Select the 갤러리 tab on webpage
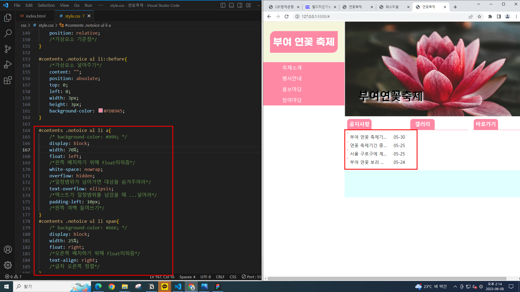This screenshot has width=520, height=292. (422, 124)
